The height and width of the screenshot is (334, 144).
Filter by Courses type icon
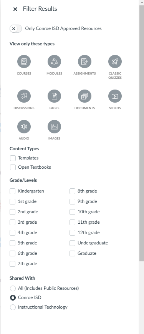[24, 61]
